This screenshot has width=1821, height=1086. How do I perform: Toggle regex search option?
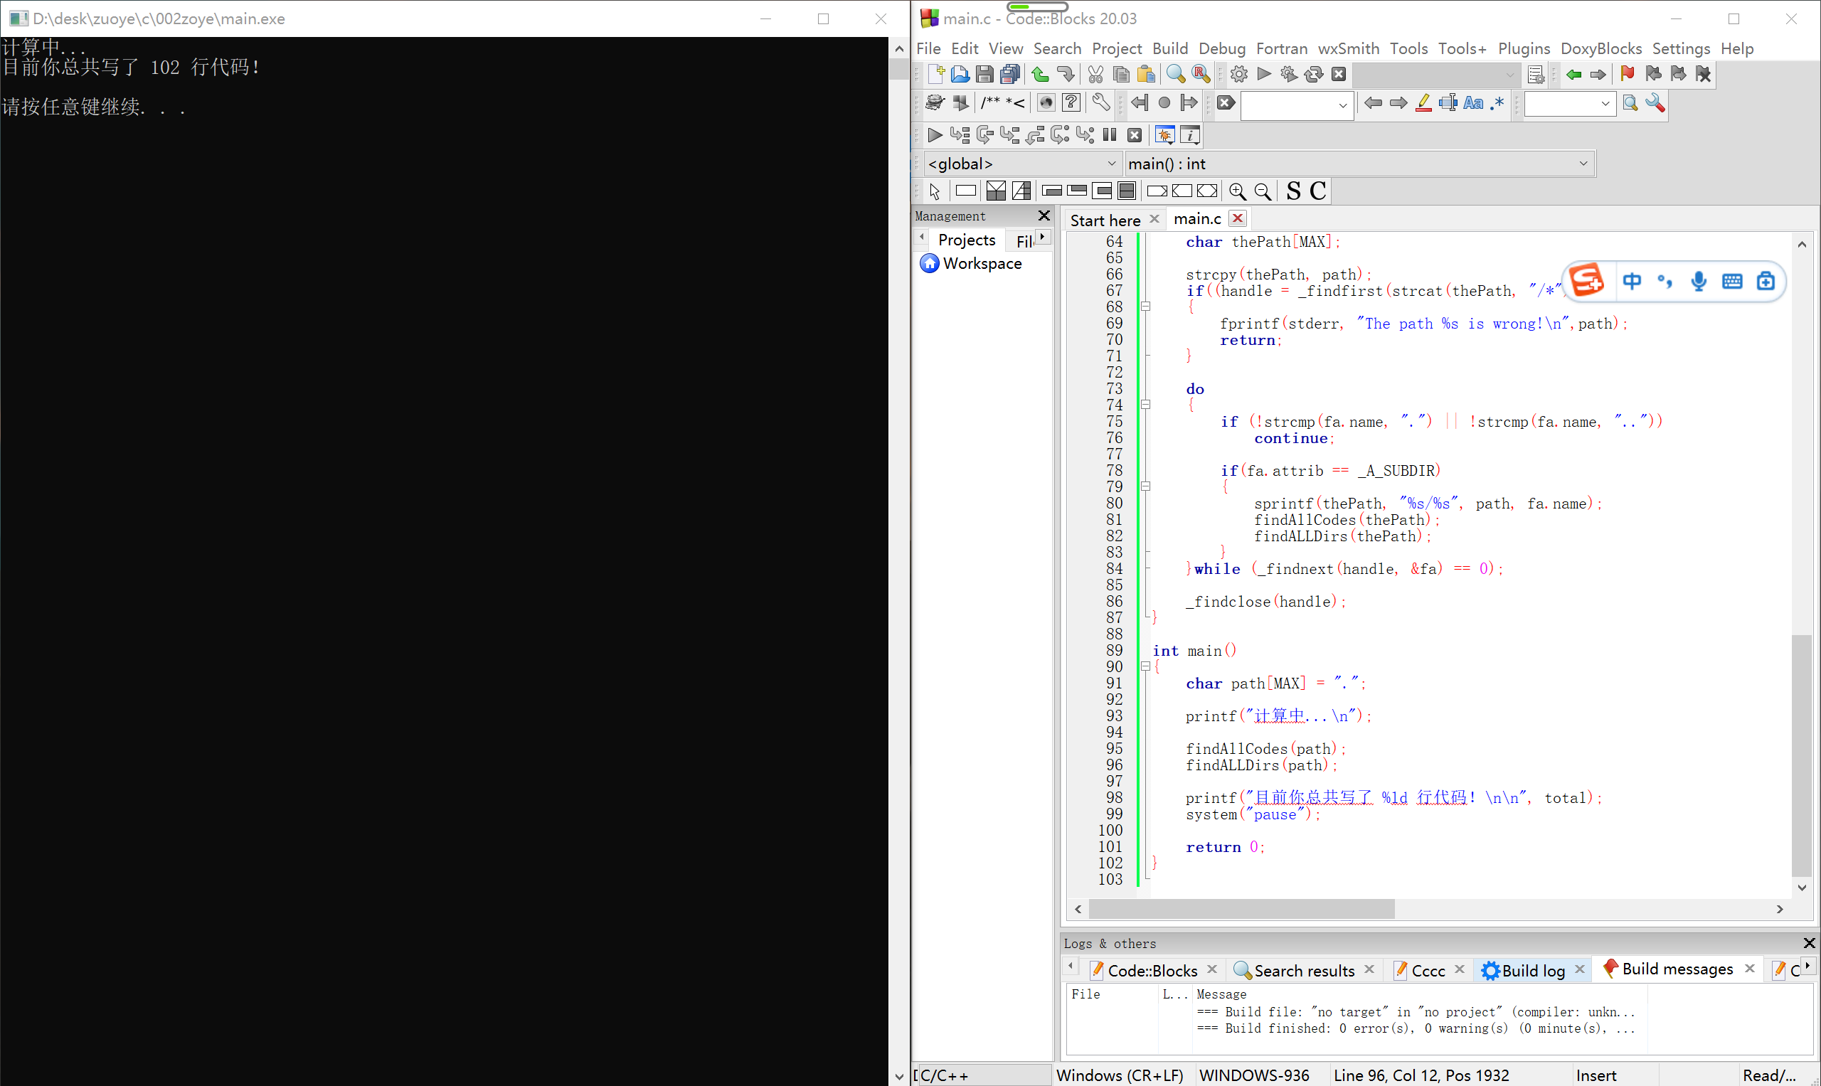tap(1498, 103)
